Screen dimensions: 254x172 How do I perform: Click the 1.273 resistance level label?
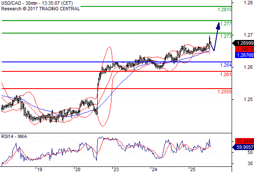[226, 36]
